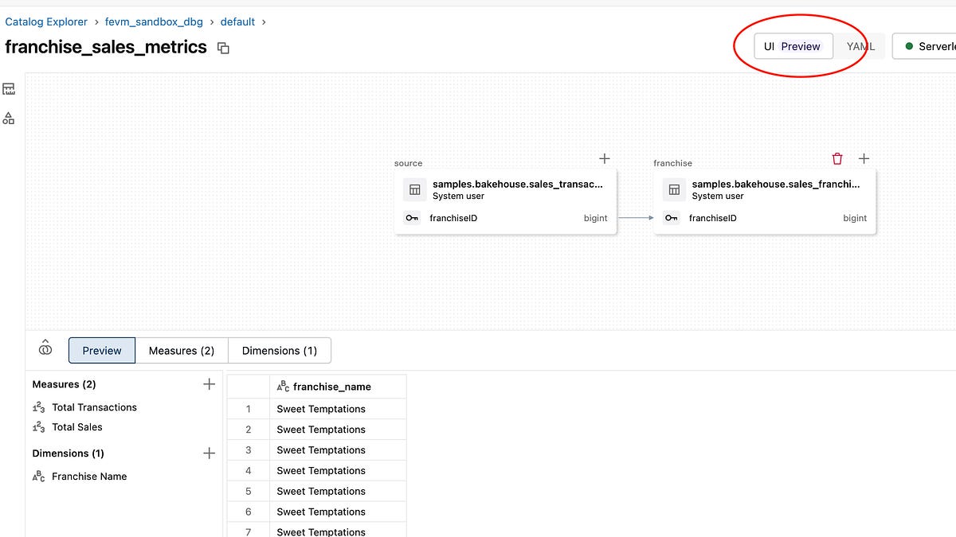Click key icon beside source franchiseID
This screenshot has height=537, width=956.
point(412,218)
